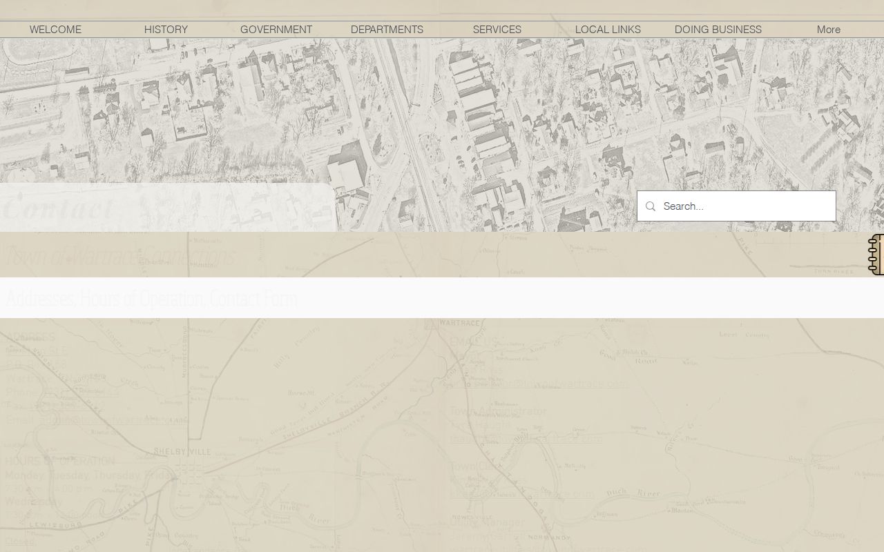Click the notebook icon at right edge
Viewport: 884px width, 552px height.
pos(876,255)
